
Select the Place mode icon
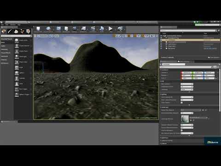click(x=4, y=31)
